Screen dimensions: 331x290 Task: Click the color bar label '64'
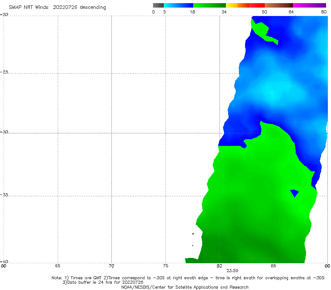[291, 12]
